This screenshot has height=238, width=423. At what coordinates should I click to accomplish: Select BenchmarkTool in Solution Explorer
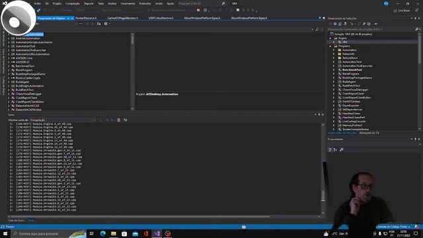pyautogui.click(x=352, y=70)
